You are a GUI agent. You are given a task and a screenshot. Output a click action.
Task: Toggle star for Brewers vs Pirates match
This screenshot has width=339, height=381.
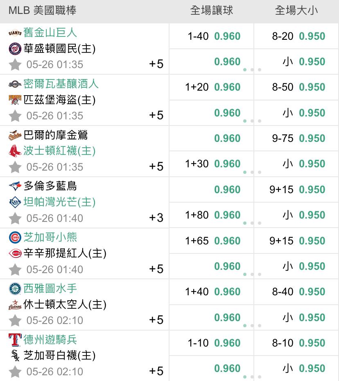[15, 116]
